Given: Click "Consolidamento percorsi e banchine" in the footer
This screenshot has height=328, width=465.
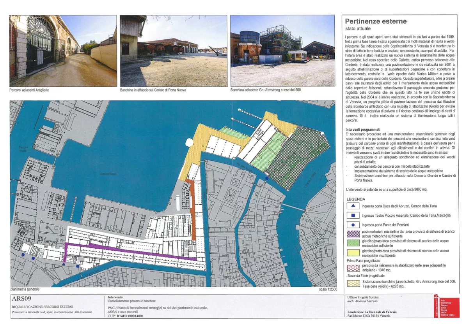Looking at the screenshot, I should tap(131, 301).
